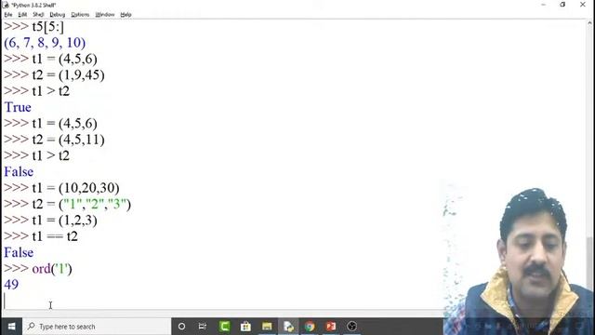Click the line t2 = ("1","2","3")
Screen dimensions: 595x335
[82, 204]
